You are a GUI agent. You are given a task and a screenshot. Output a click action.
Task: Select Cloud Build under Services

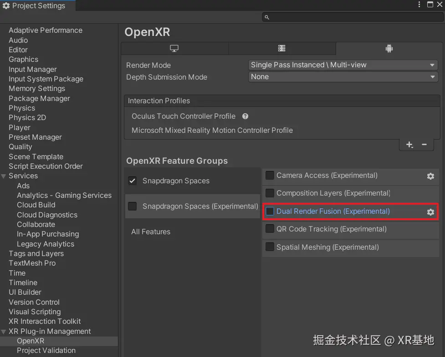36,205
